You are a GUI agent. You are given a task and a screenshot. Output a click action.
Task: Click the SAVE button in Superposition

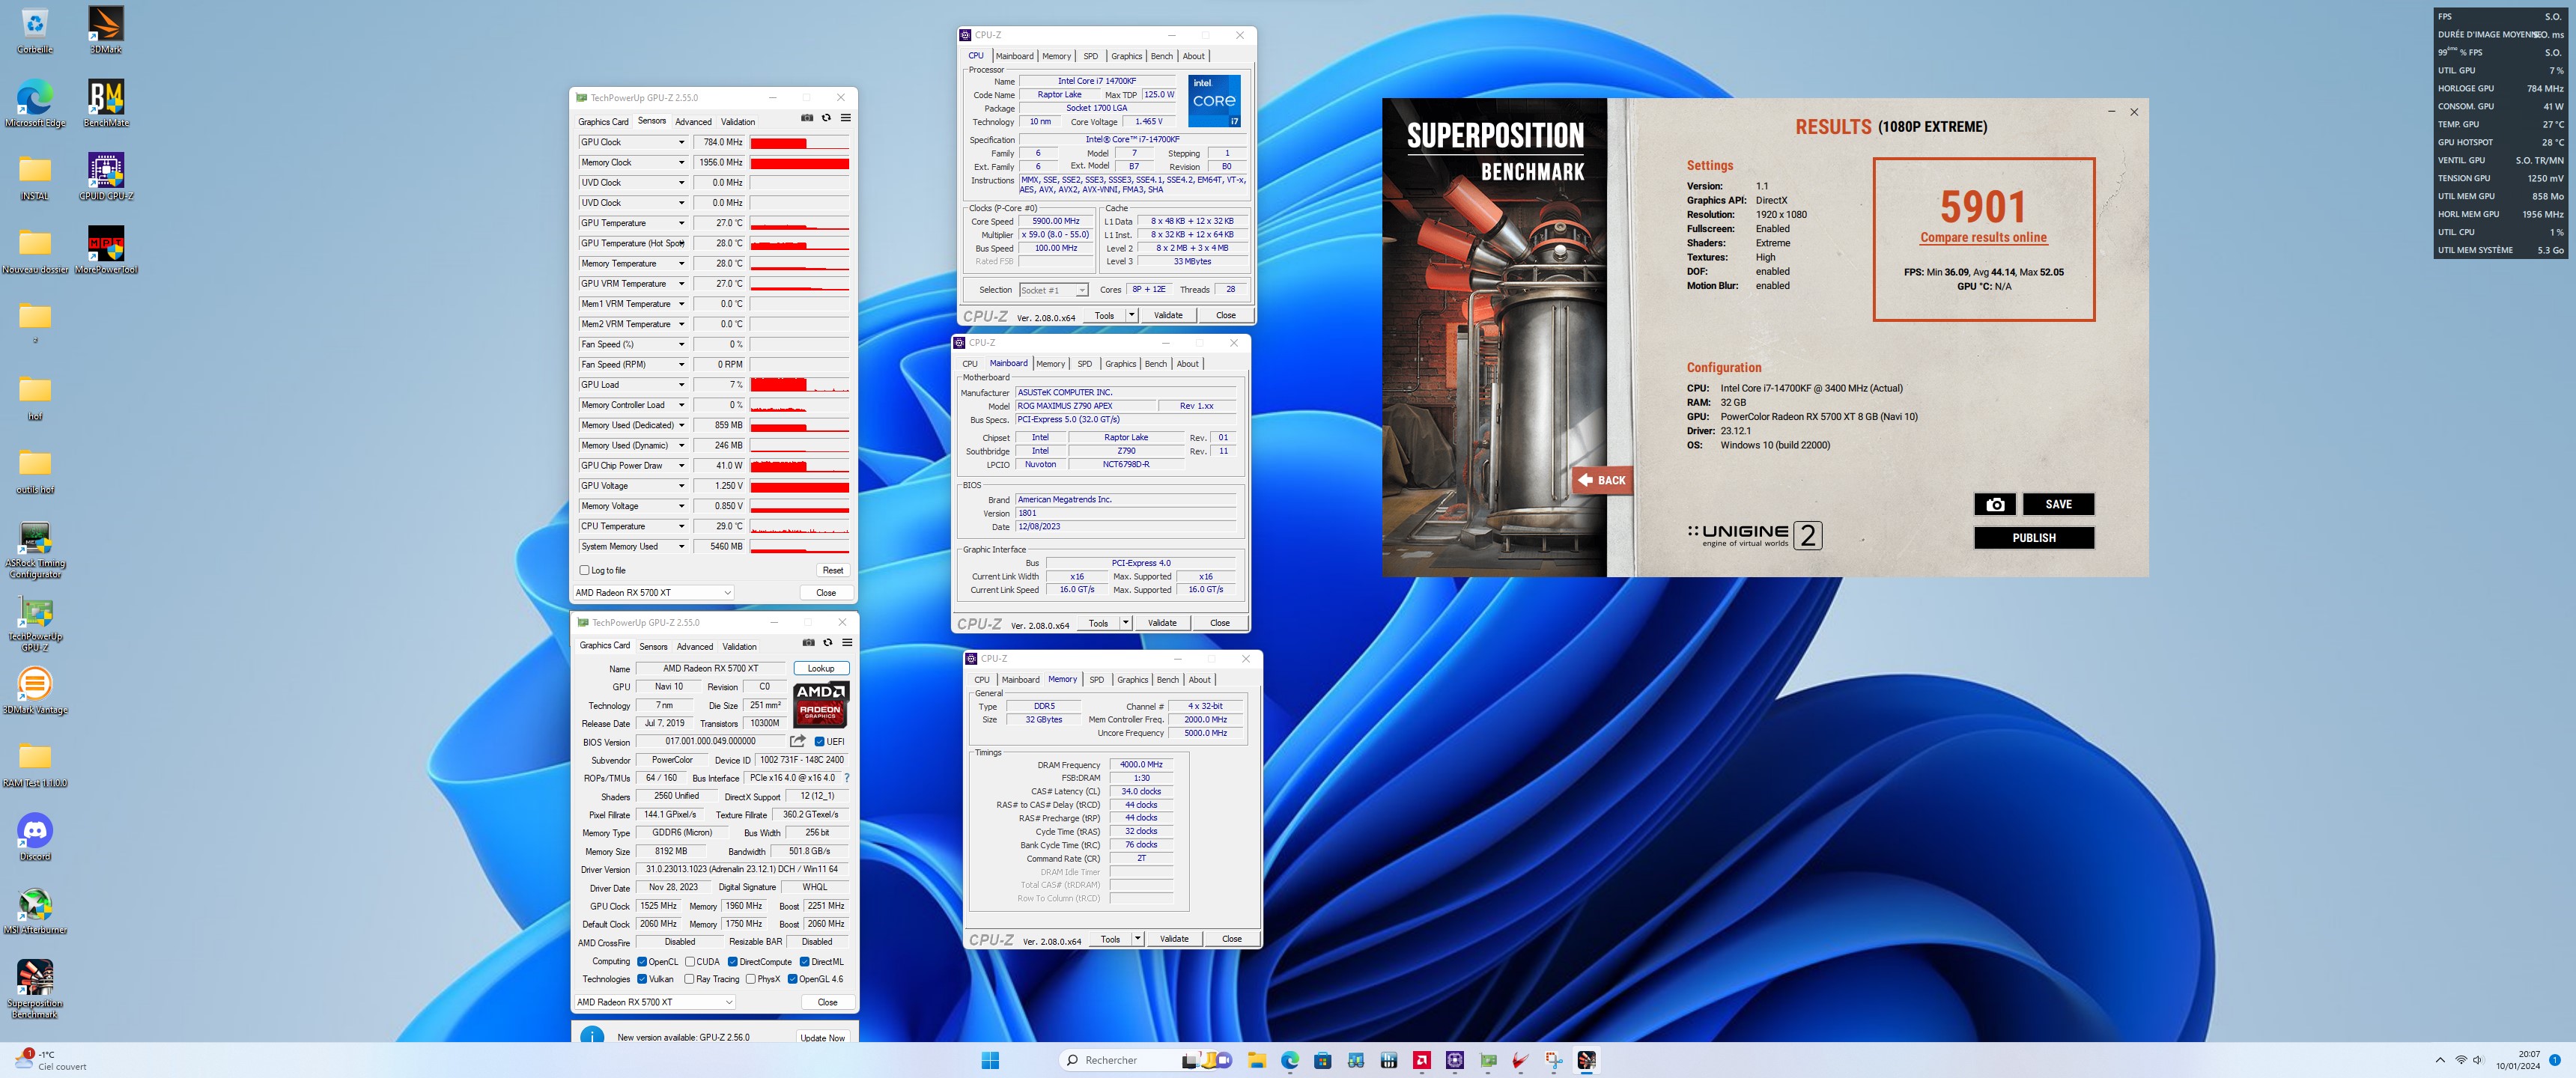[x=2058, y=504]
